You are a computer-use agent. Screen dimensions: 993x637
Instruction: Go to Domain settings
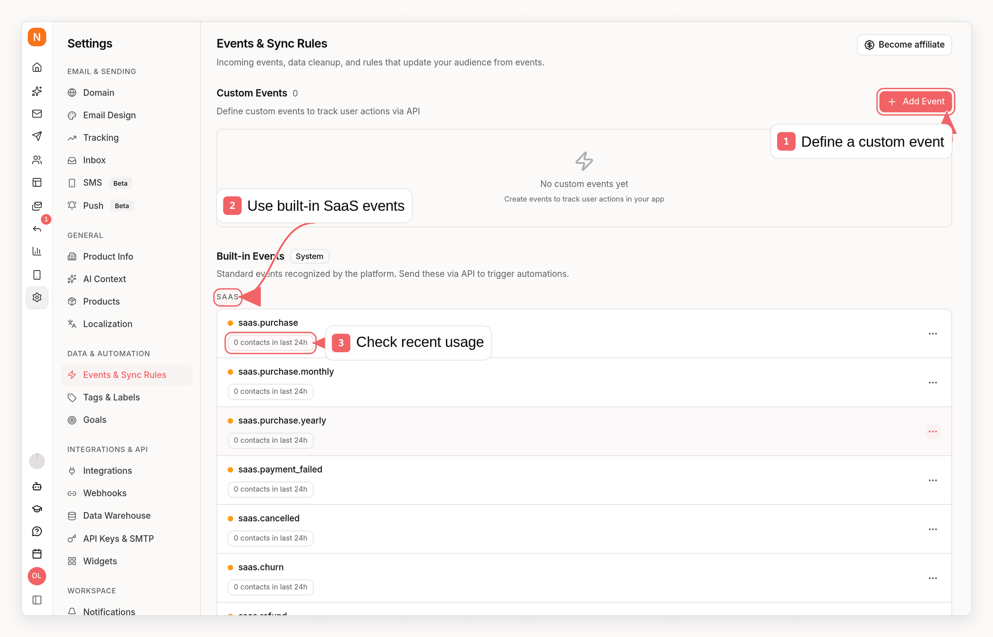point(126,93)
